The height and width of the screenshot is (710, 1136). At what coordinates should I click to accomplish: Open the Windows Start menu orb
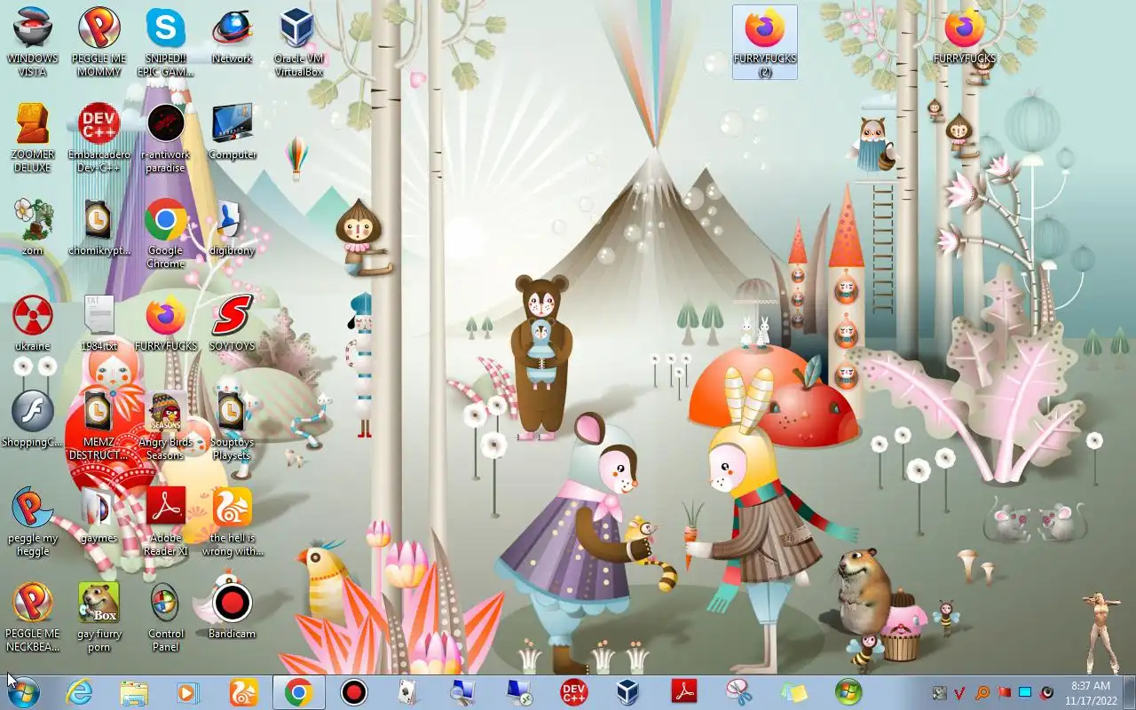24,692
